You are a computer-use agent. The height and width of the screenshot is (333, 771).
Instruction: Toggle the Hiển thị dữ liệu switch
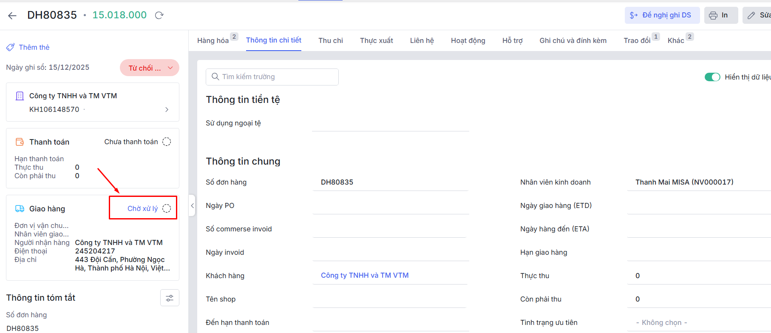click(712, 77)
